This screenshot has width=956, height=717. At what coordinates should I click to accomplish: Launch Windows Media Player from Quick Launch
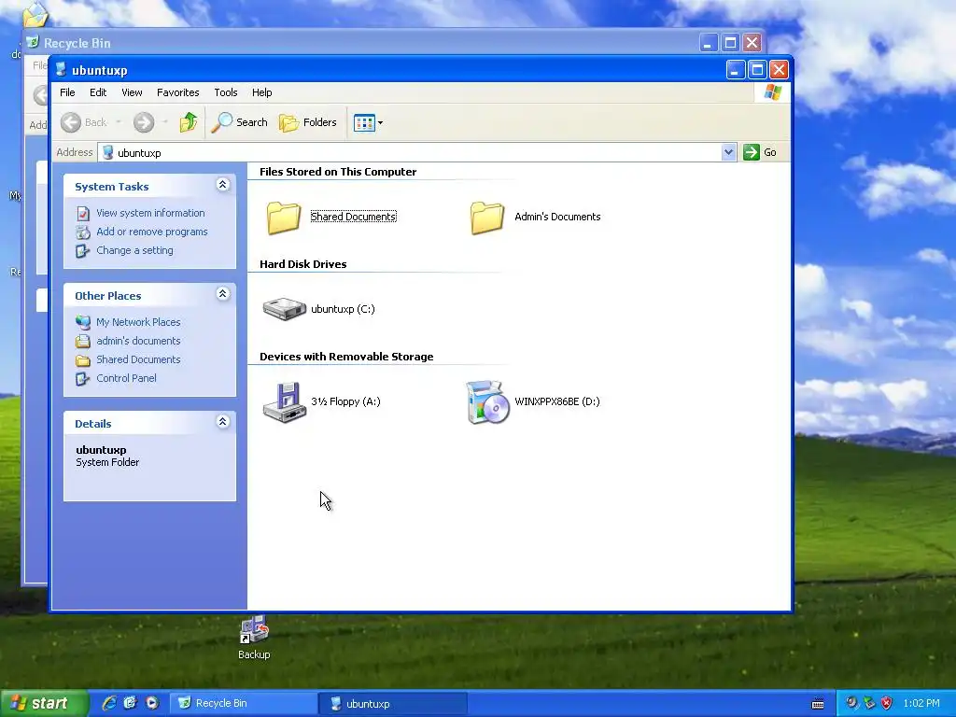pos(152,703)
